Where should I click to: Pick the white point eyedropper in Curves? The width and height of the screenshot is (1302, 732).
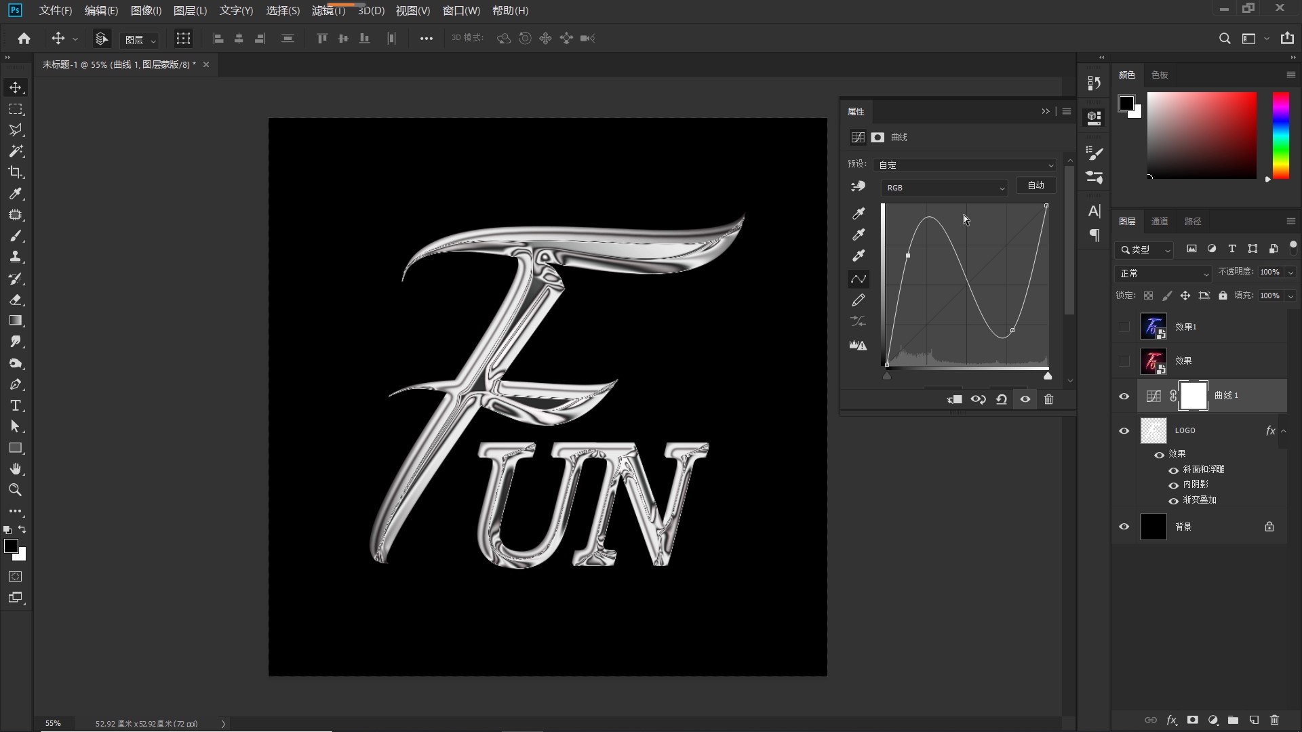click(x=859, y=256)
